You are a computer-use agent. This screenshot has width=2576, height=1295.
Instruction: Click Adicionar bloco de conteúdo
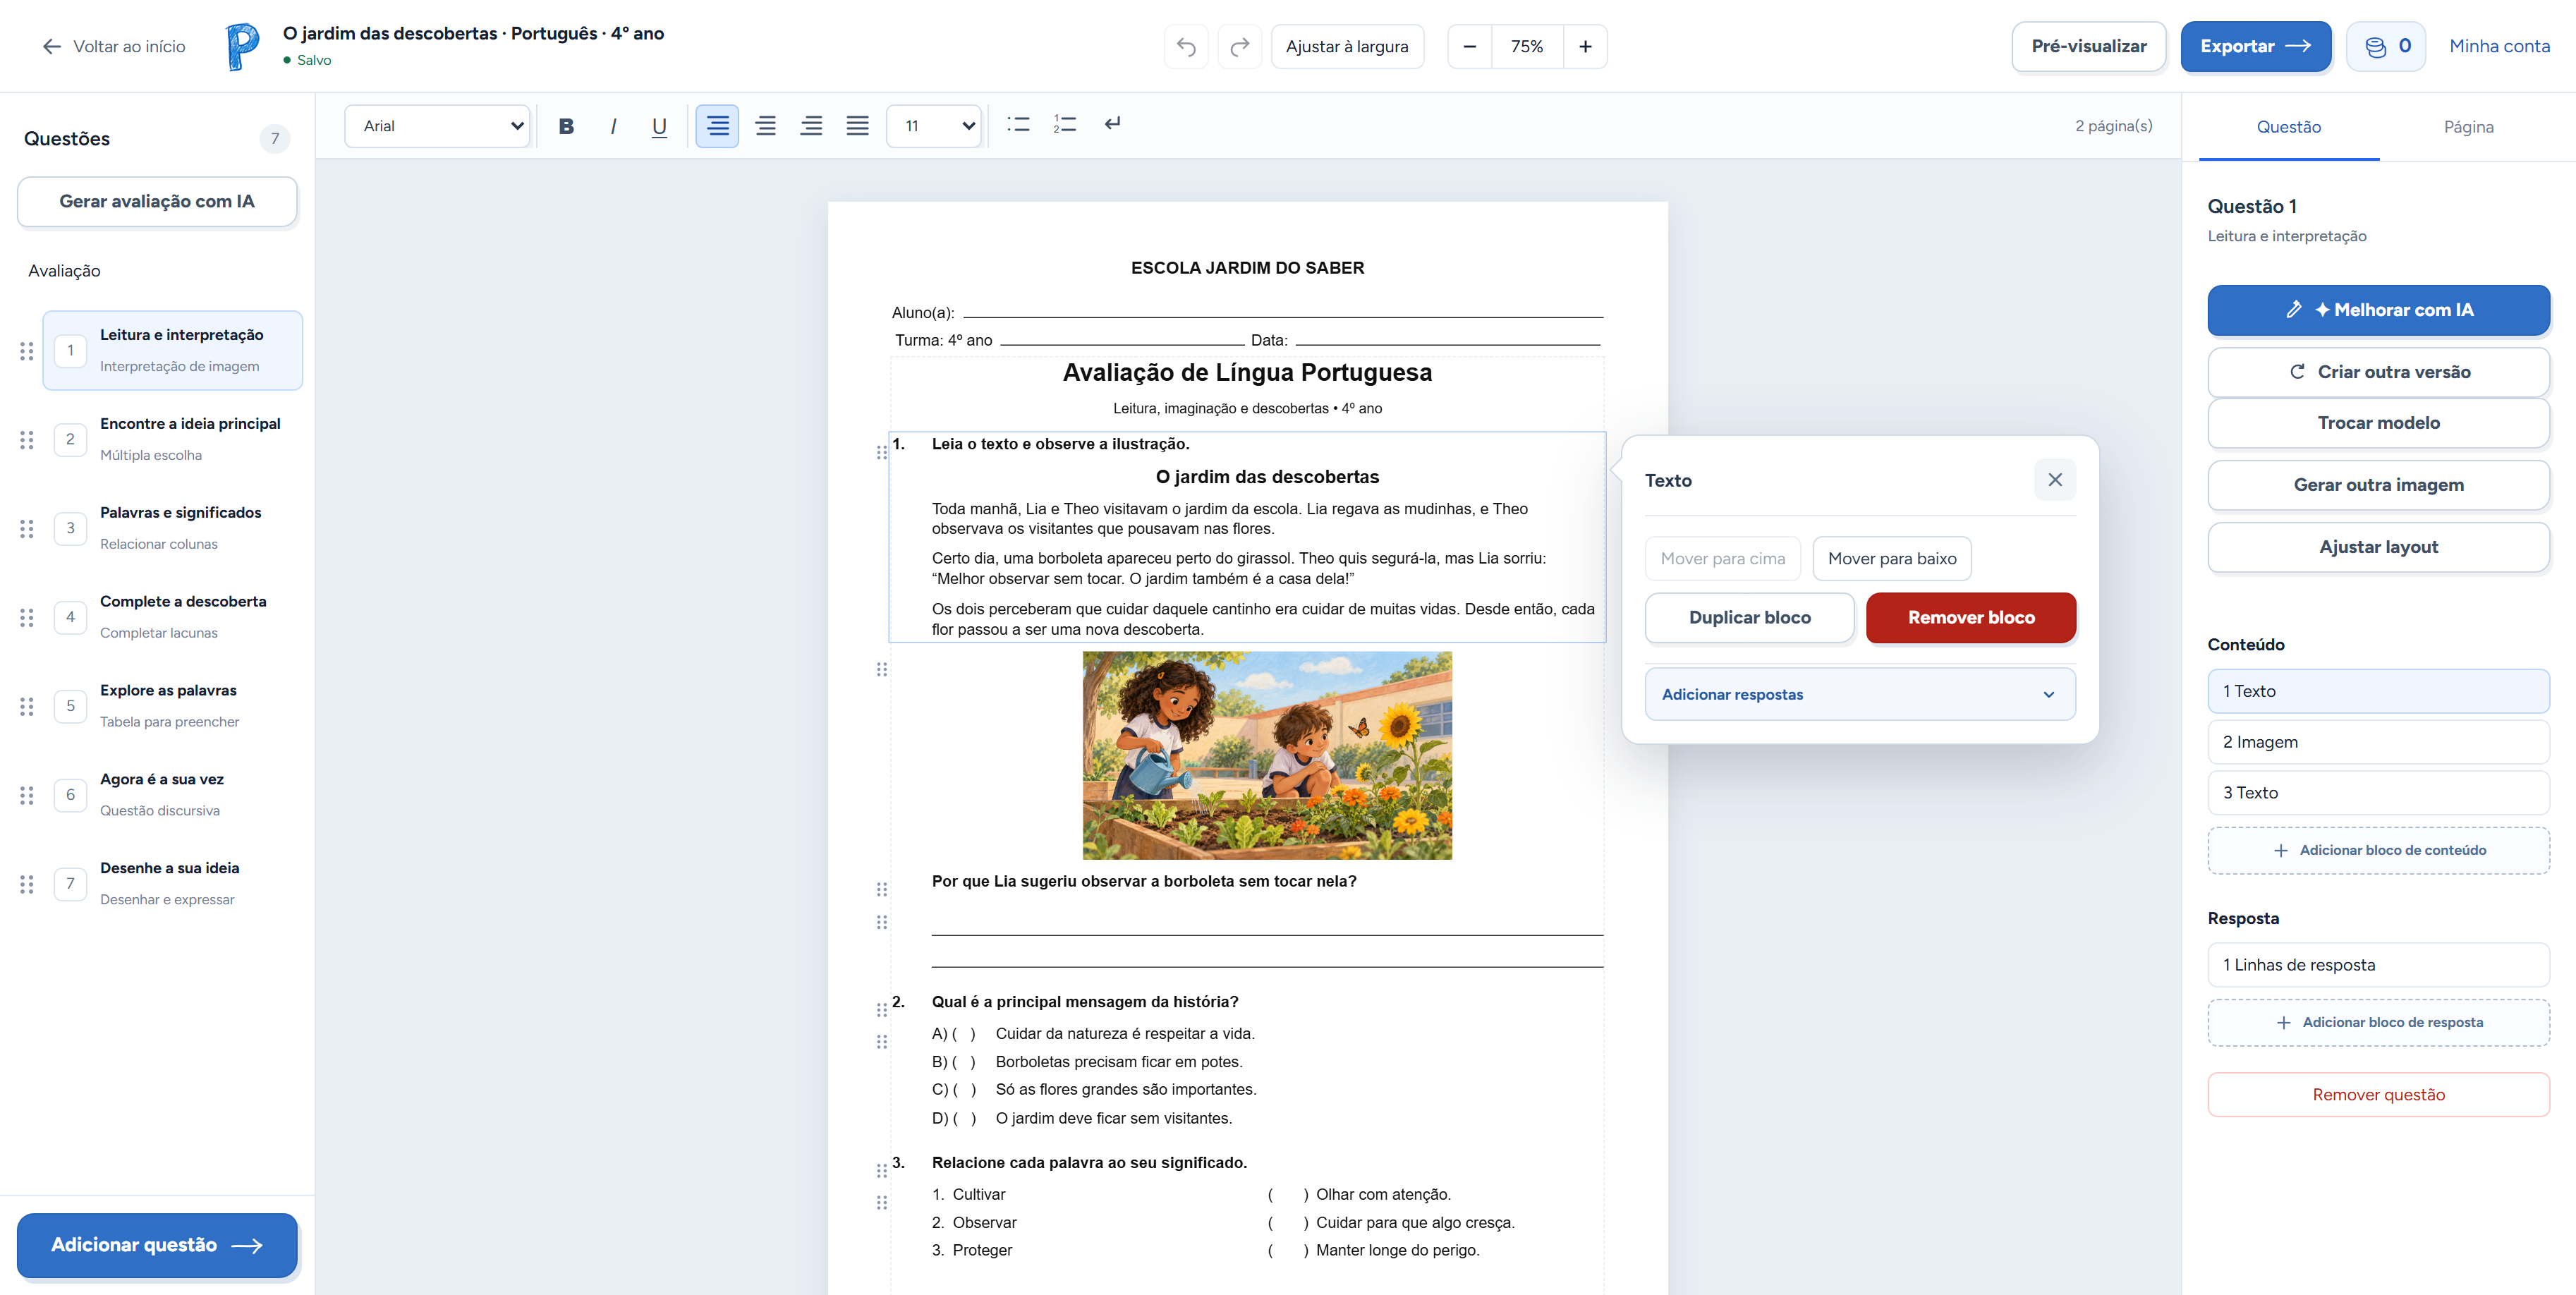[2378, 850]
